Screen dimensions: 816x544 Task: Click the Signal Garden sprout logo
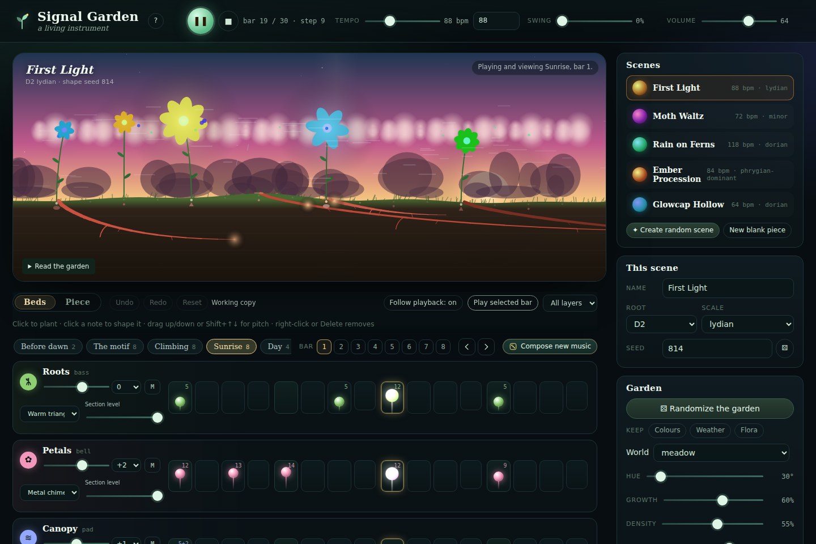click(22, 21)
